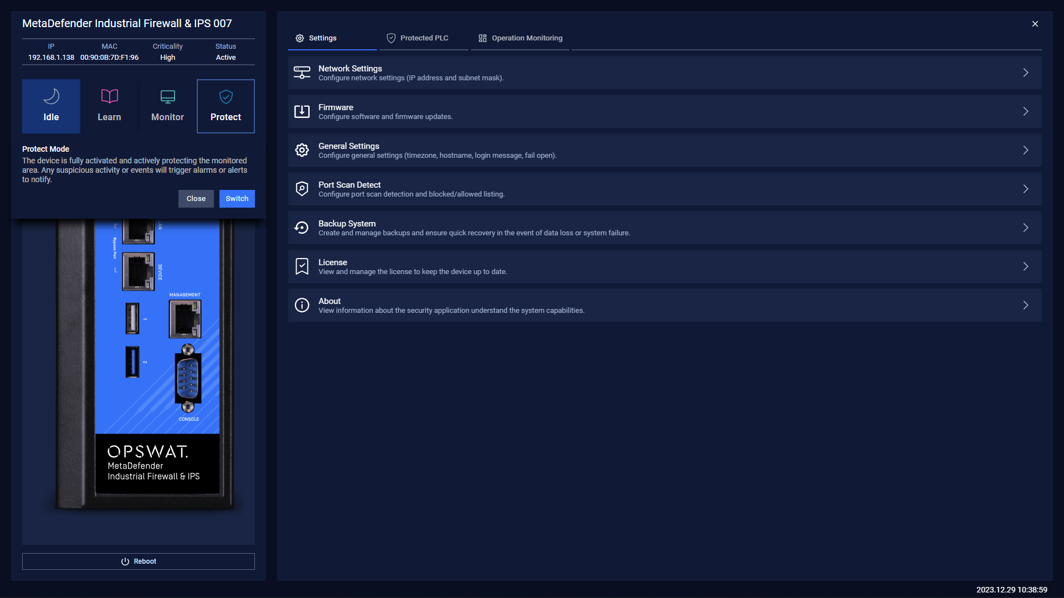Click the Criticality value High
The width and height of the screenshot is (1064, 598).
point(168,58)
